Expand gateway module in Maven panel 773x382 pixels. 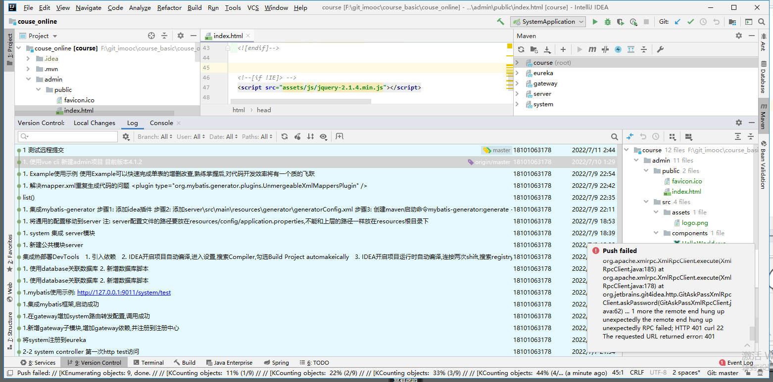[517, 84]
